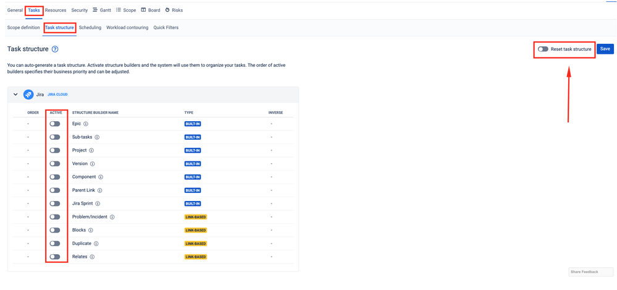Open the Risks tab
Viewport: 617px width, 290px height.
pos(174,11)
